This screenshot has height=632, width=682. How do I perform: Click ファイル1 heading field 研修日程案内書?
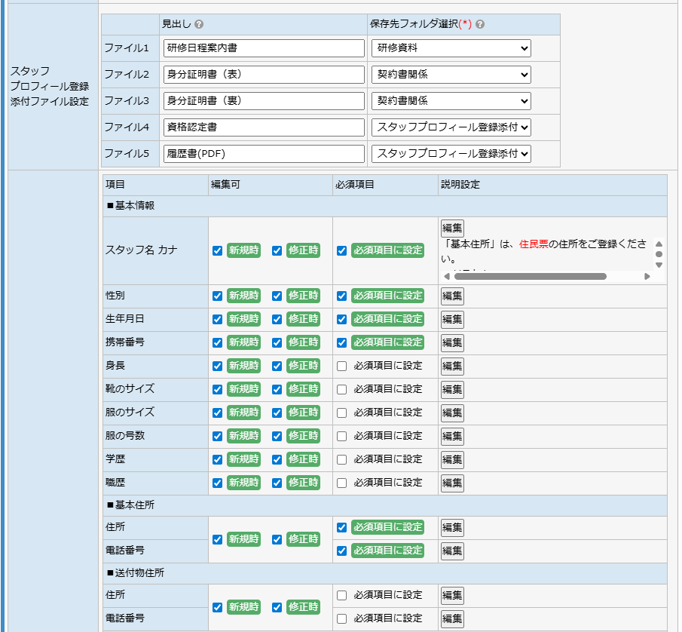(264, 48)
